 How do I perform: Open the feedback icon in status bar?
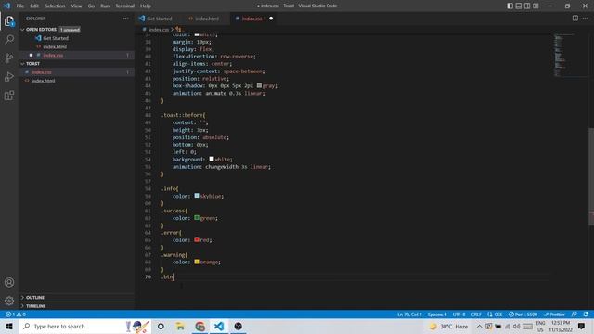click(x=575, y=315)
